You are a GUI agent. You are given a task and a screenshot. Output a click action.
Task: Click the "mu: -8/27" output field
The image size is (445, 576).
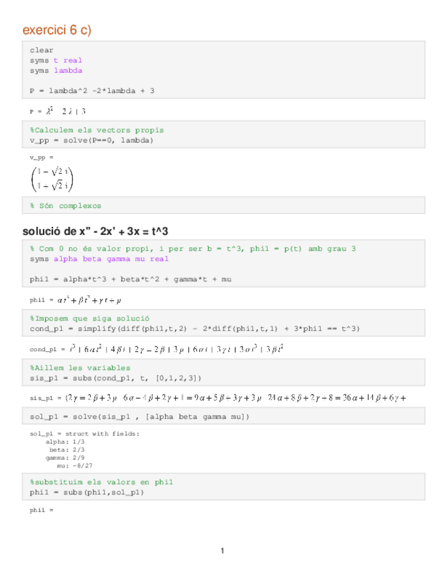coord(75,466)
